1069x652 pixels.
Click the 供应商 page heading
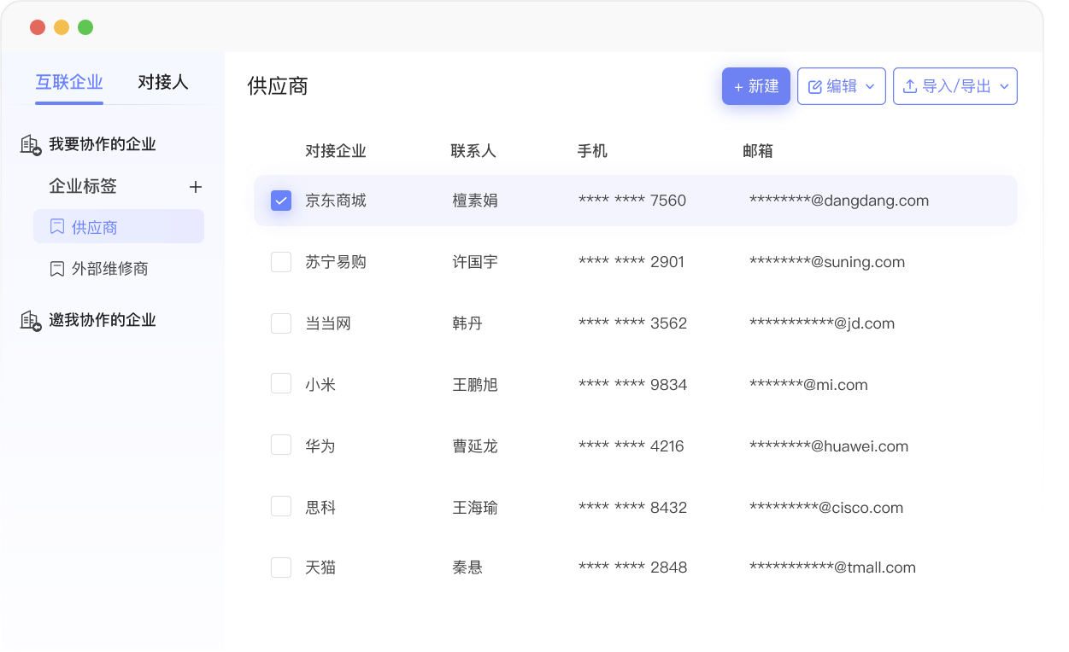pyautogui.click(x=278, y=86)
